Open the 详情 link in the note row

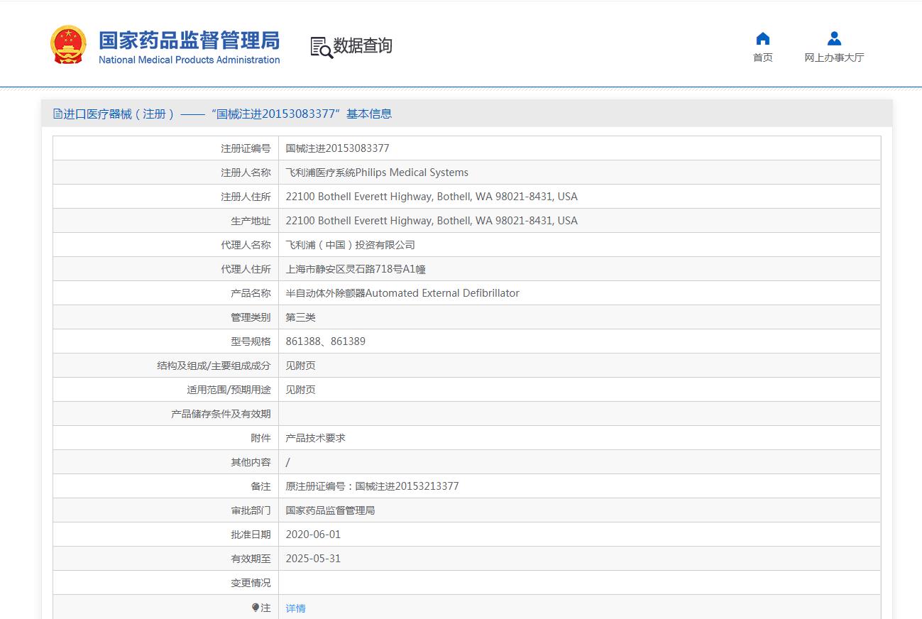[x=296, y=608]
